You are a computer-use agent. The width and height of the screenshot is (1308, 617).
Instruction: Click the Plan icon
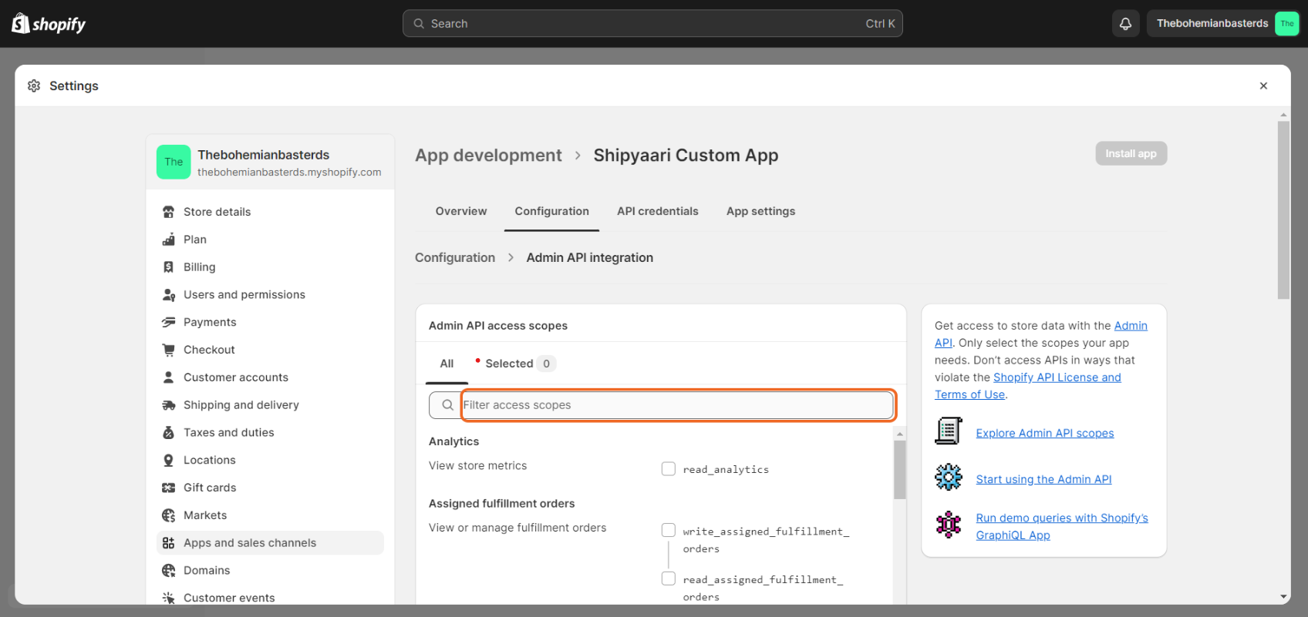coord(168,240)
